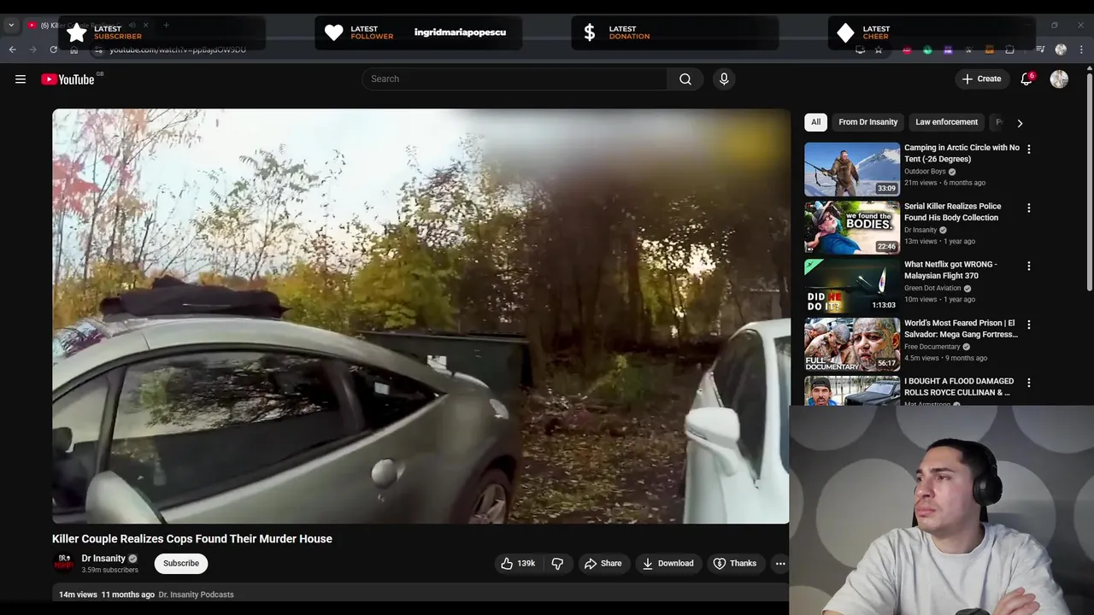This screenshot has width=1094, height=615.
Task: Select the All filter chip
Action: (815, 122)
